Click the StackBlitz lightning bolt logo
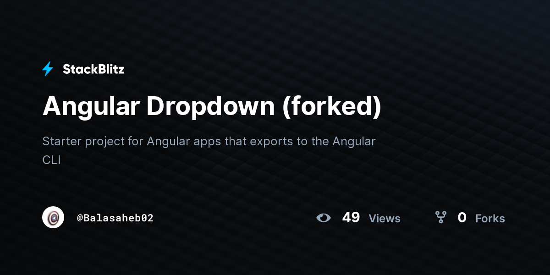The height and width of the screenshot is (275, 550). tap(48, 69)
